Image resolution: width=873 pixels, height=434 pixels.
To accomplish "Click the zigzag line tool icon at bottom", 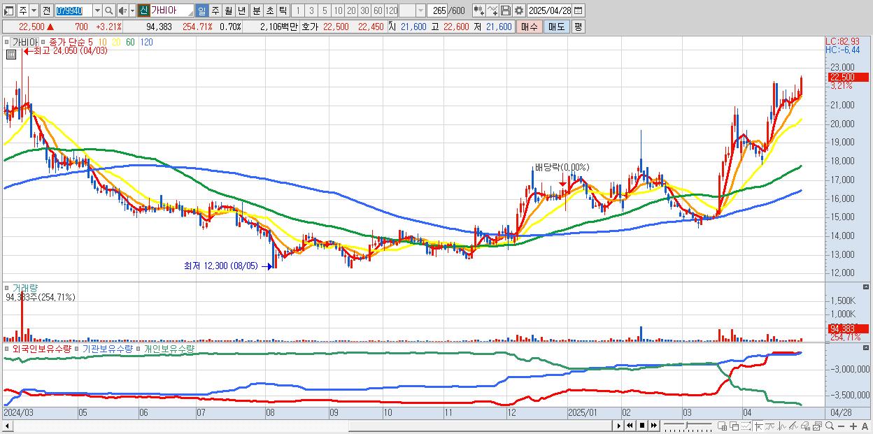I will [782, 426].
